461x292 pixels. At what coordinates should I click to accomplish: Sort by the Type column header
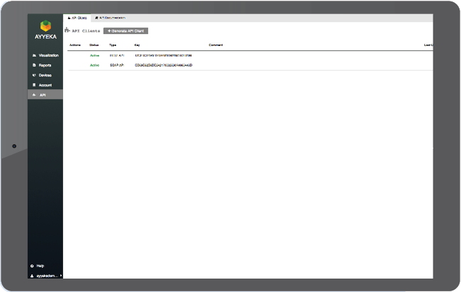(112, 45)
